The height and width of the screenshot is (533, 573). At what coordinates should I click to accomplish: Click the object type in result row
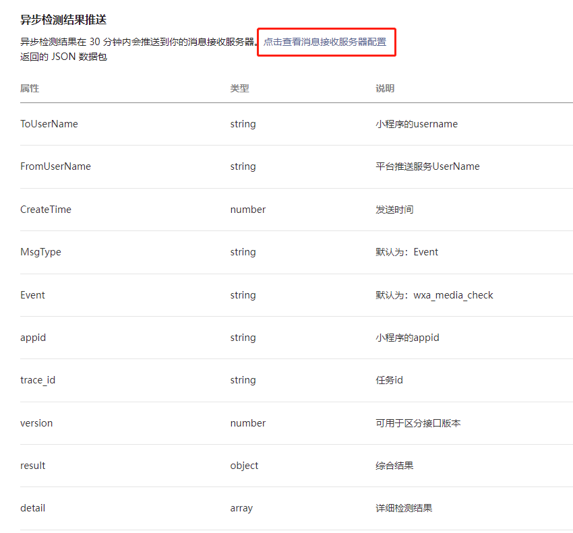(x=244, y=466)
